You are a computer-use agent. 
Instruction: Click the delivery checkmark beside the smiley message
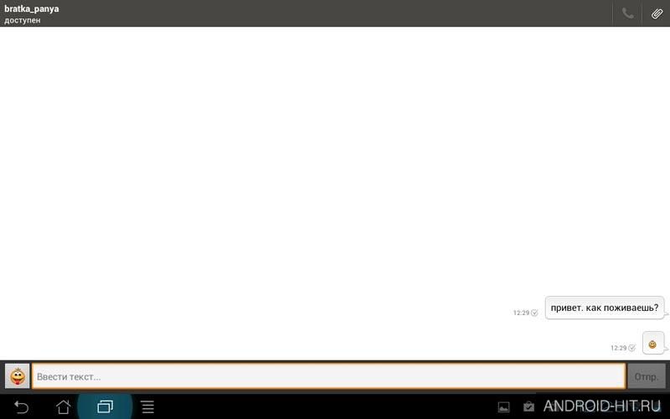[x=631, y=348]
